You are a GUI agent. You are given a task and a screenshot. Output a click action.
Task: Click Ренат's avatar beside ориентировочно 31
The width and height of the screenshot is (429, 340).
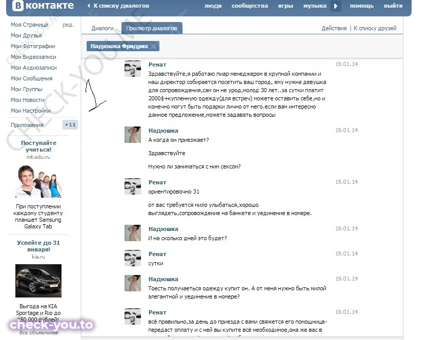pos(133,186)
